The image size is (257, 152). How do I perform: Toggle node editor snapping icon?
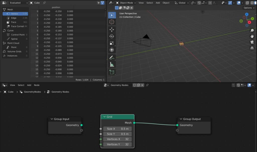point(238,85)
